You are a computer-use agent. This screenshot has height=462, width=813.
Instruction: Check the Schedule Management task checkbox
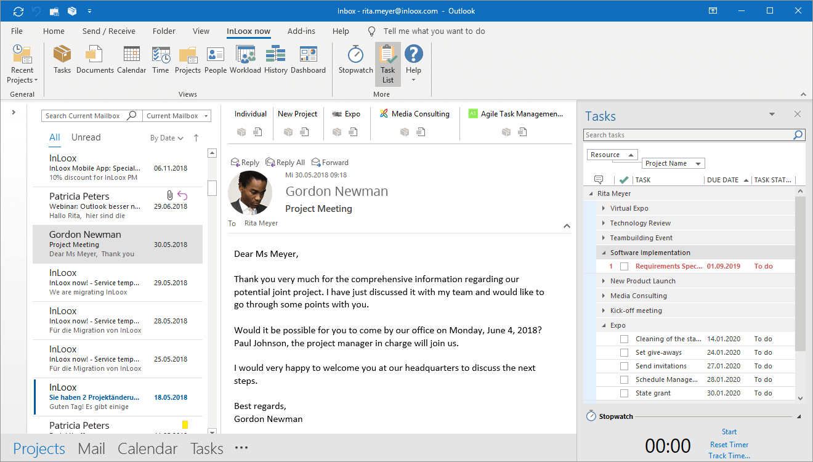[625, 380]
